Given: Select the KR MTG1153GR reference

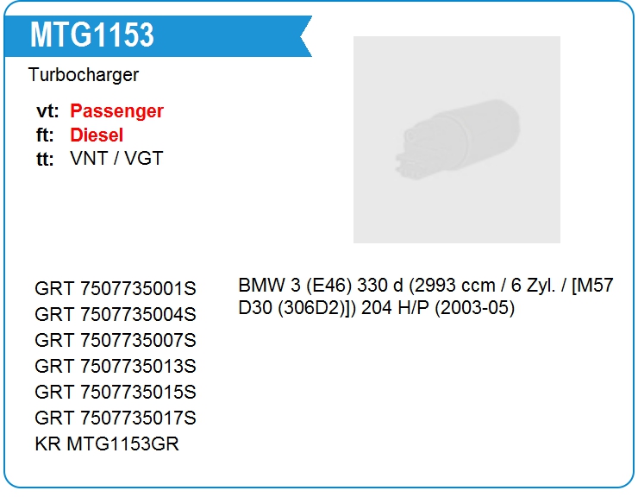Looking at the screenshot, I should tap(107, 444).
